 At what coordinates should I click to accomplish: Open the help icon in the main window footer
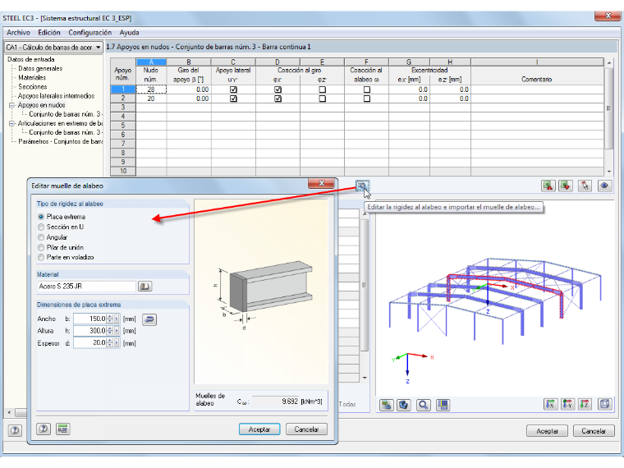pyautogui.click(x=15, y=430)
